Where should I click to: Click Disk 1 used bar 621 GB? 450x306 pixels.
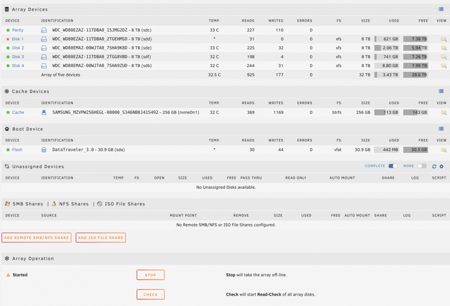click(x=387, y=39)
